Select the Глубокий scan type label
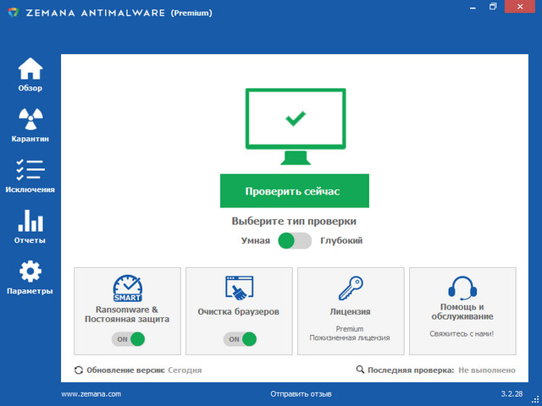Screen dimensions: 542x406 coord(341,241)
